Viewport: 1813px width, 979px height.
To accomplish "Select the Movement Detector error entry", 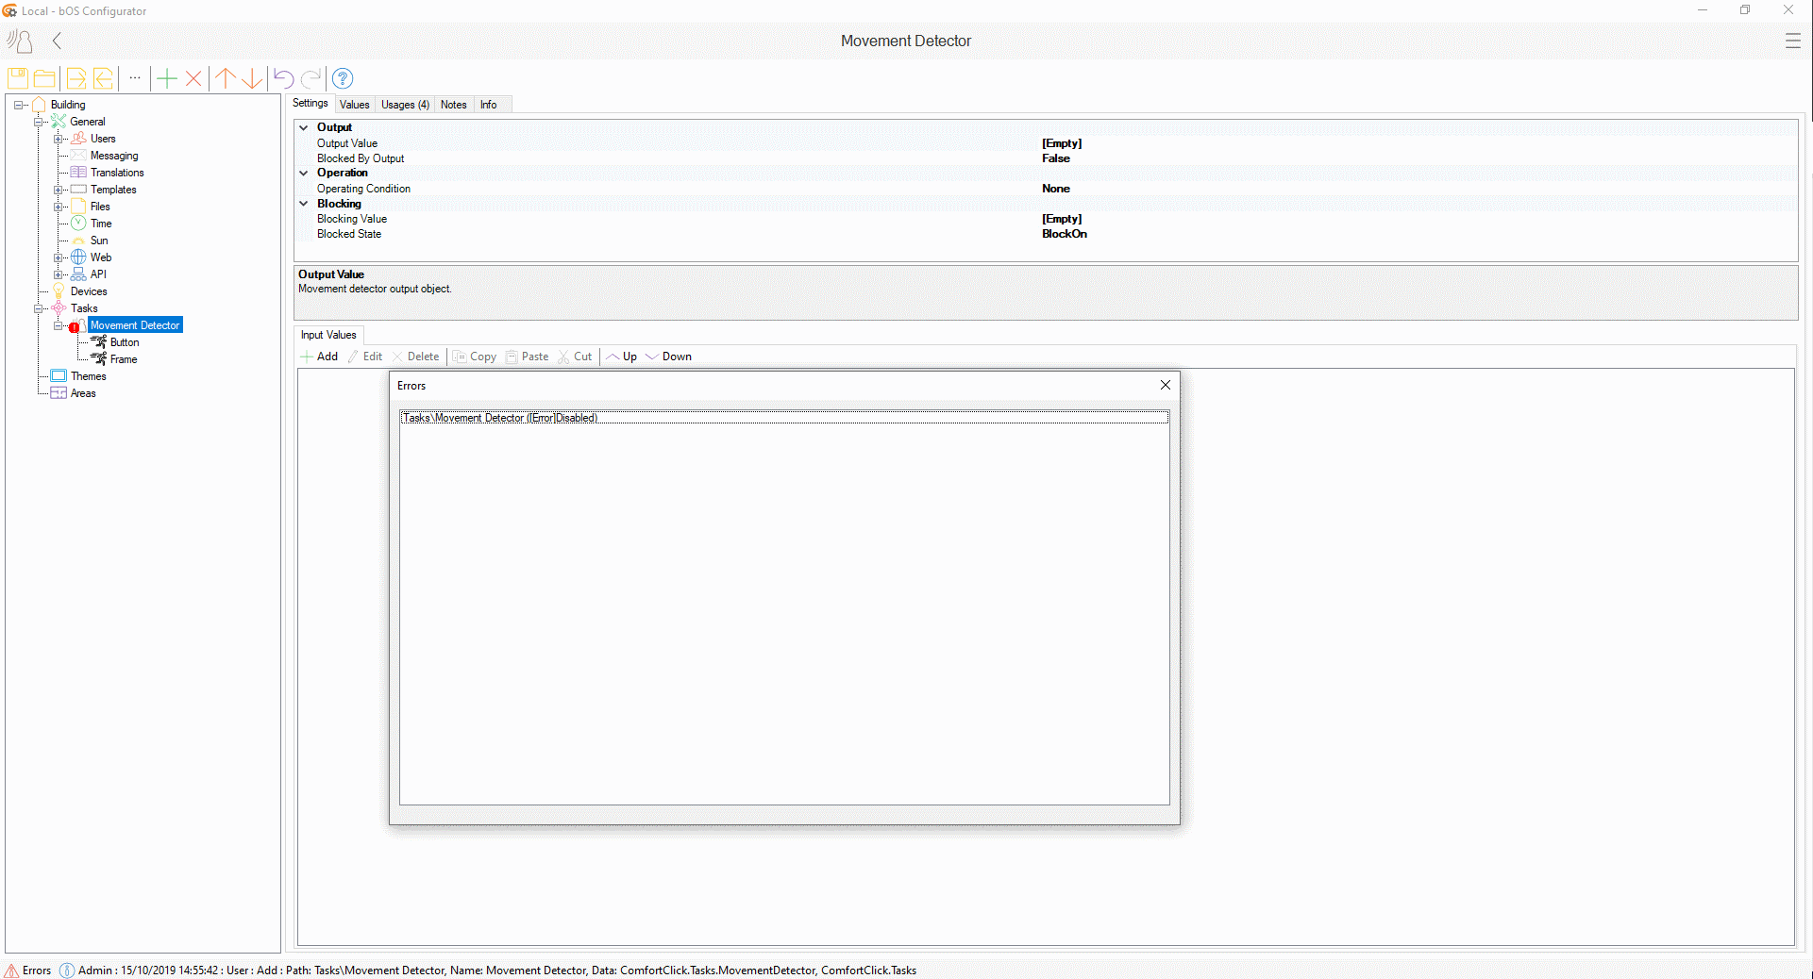I will click(x=500, y=418).
